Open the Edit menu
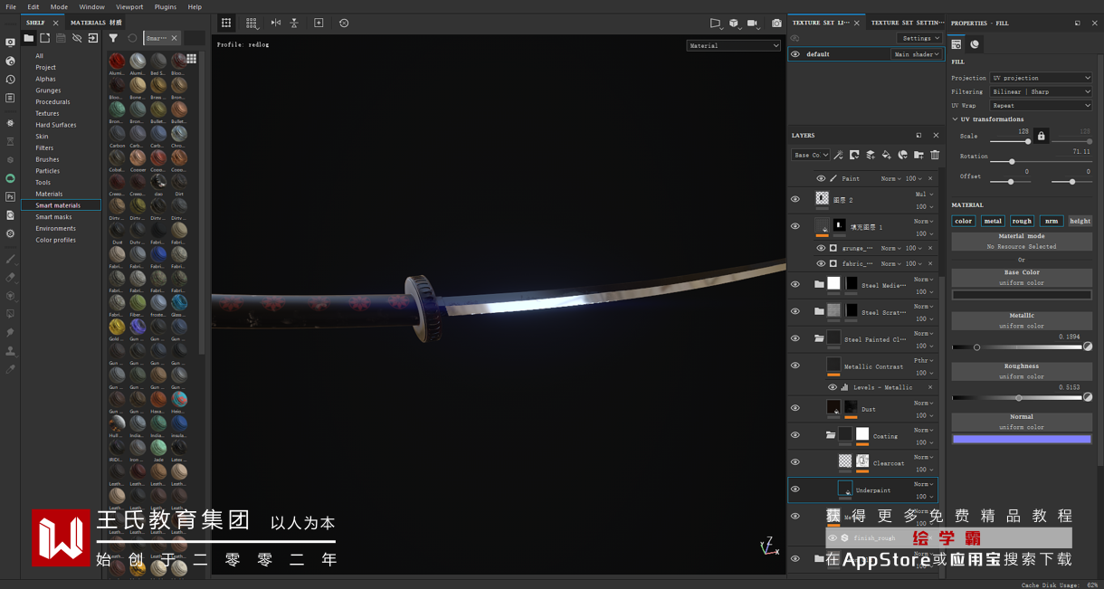This screenshot has height=589, width=1104. pyautogui.click(x=33, y=6)
